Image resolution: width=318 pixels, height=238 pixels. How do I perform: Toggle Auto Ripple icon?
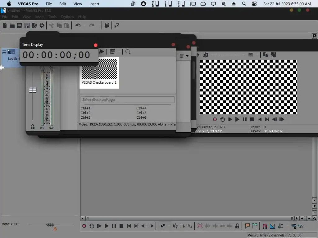click(281, 226)
